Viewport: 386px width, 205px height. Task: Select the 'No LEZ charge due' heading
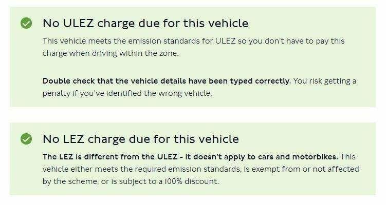(x=140, y=139)
